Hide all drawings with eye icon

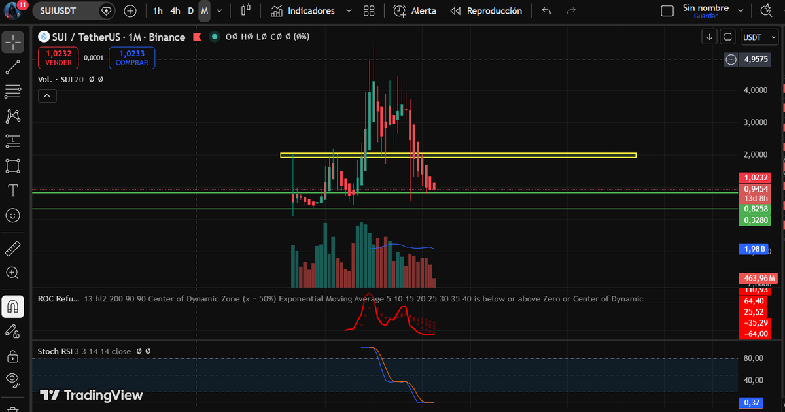coord(13,380)
